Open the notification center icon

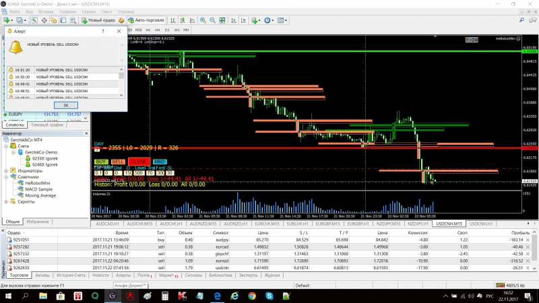click(528, 296)
